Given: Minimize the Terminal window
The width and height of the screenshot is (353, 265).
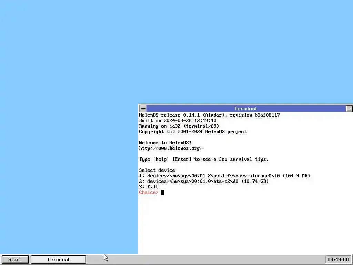Looking at the screenshot, I should coord(349,109).
